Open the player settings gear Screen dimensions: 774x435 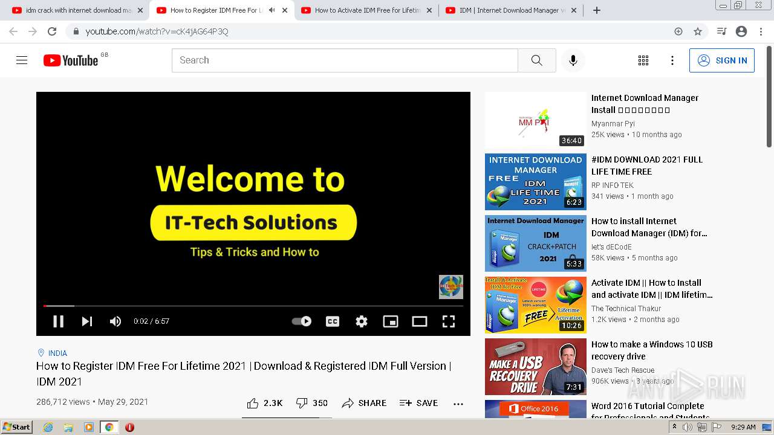(362, 321)
